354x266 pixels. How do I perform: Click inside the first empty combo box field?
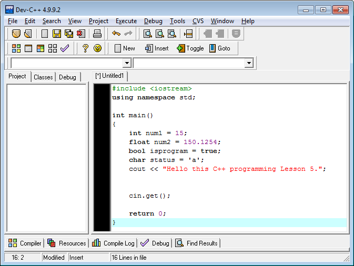click(x=67, y=63)
